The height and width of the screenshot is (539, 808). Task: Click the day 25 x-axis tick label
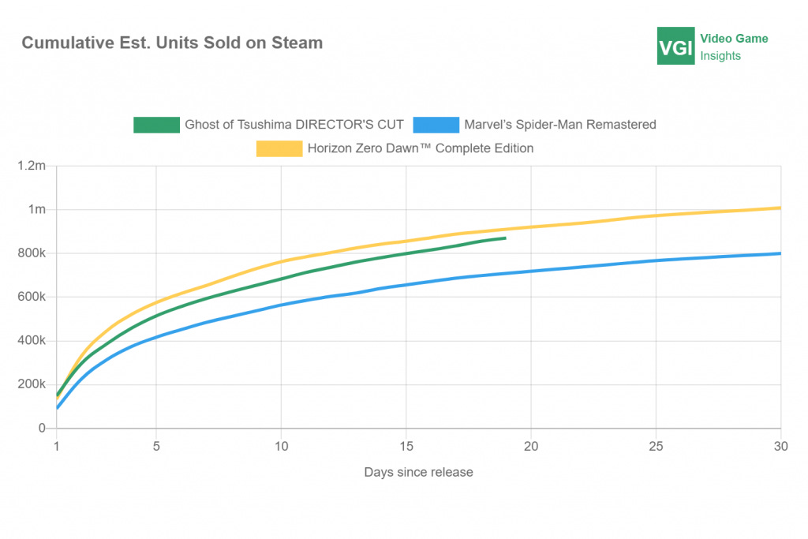656,446
